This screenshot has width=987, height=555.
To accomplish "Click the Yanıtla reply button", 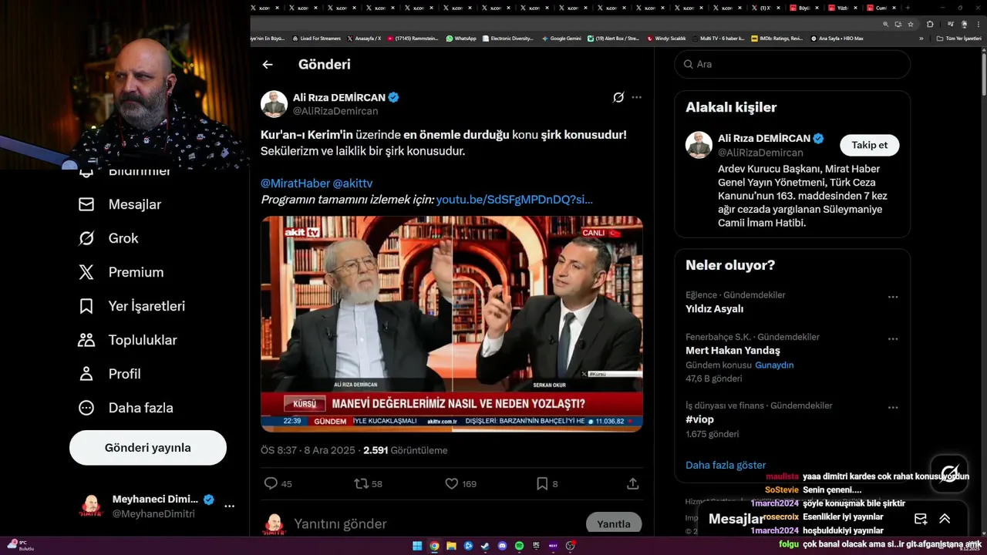I will (614, 524).
